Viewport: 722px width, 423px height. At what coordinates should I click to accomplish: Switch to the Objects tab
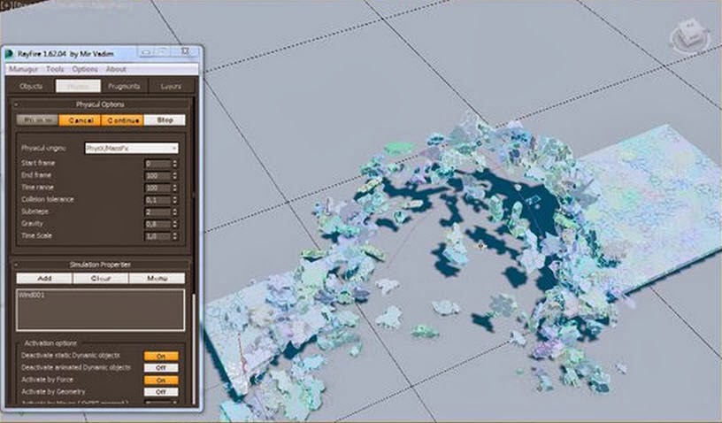click(x=31, y=86)
